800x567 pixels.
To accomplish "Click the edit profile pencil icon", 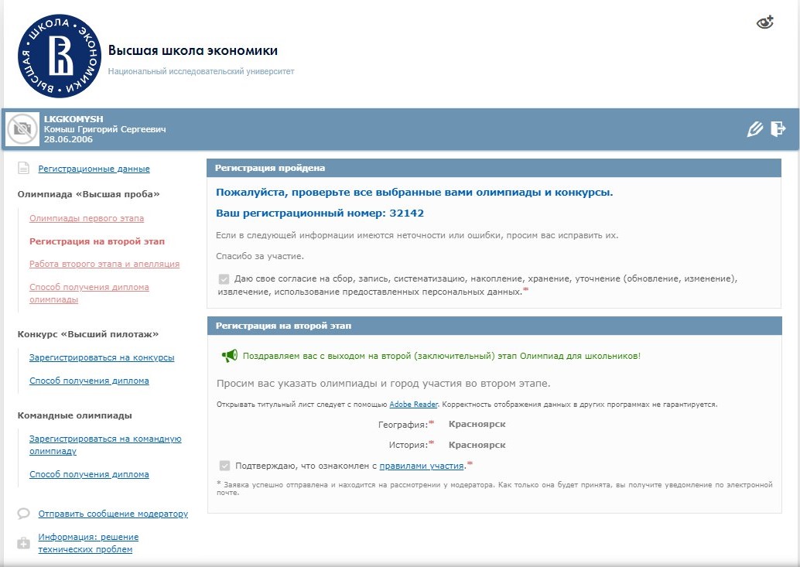I will [754, 129].
